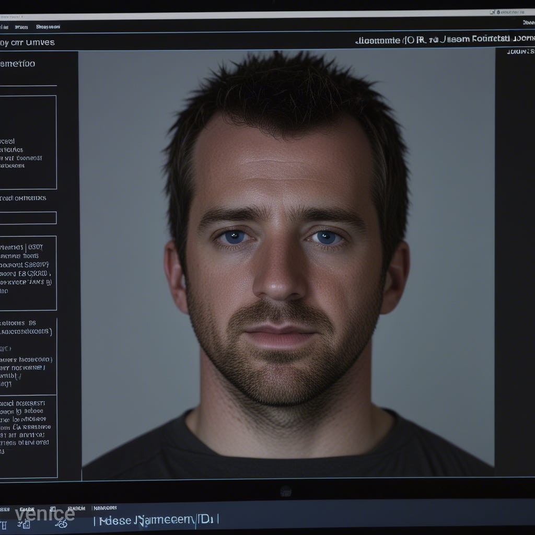Select the first text box under the "emetioo" heading
Image resolution: width=535 pixels, height=535 pixels.
(28, 142)
